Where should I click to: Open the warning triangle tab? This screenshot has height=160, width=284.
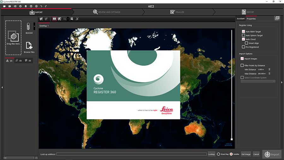tap(9, 61)
